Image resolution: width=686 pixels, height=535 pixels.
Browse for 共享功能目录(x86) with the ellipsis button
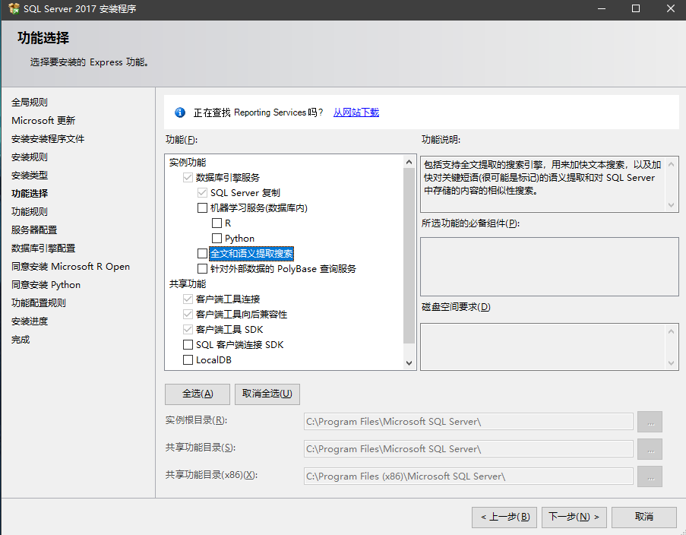[x=650, y=476]
